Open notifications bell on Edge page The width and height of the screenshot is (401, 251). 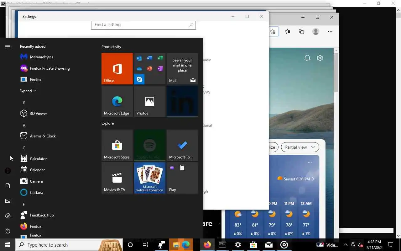(x=307, y=58)
